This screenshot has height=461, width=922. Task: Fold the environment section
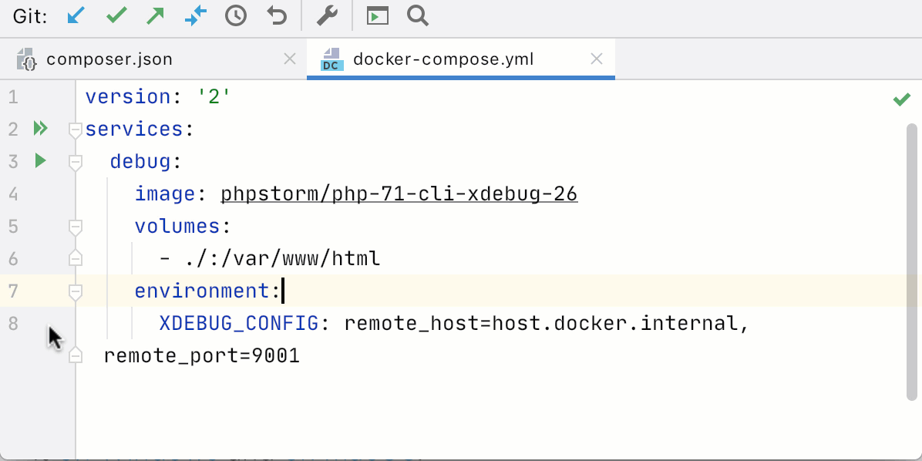[75, 292]
